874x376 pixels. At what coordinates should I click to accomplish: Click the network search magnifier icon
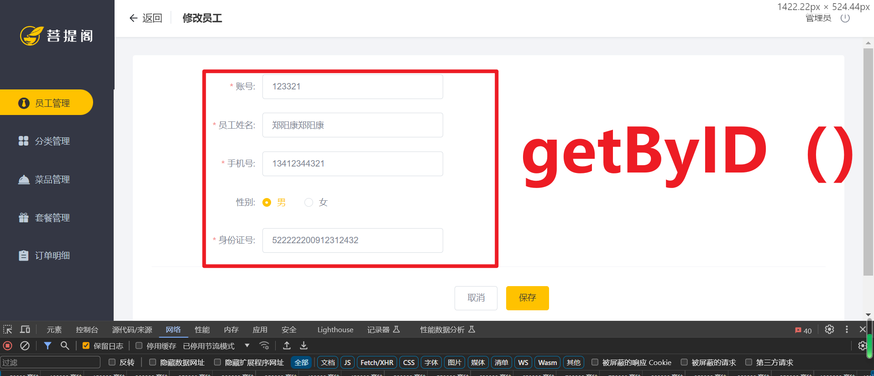(65, 345)
